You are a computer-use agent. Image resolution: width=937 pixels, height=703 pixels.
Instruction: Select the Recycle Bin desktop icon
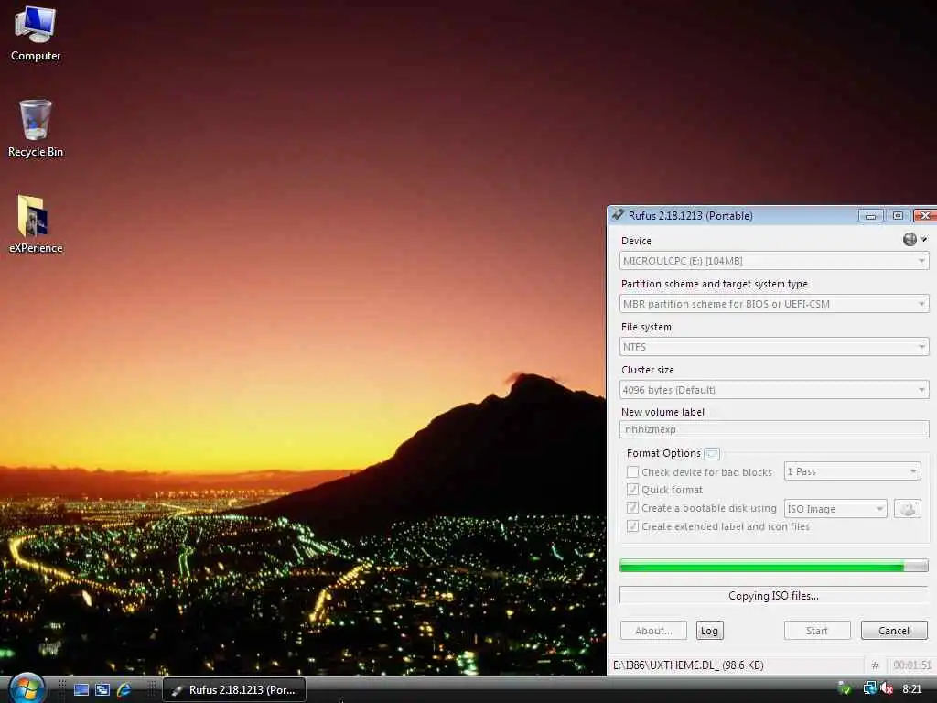click(36, 128)
